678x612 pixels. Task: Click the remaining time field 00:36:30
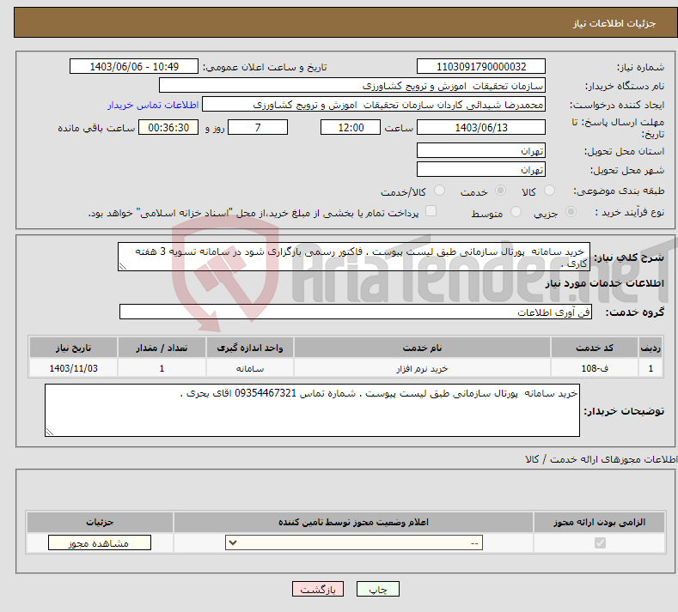168,127
